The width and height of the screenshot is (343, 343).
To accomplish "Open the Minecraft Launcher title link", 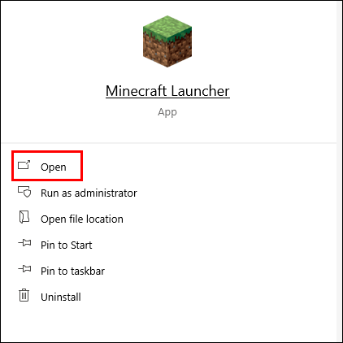I will (167, 91).
